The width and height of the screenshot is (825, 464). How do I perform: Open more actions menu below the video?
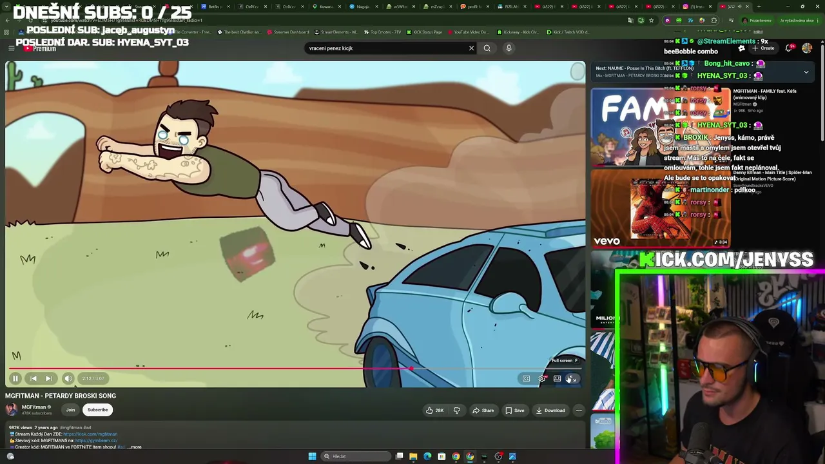tap(579, 411)
